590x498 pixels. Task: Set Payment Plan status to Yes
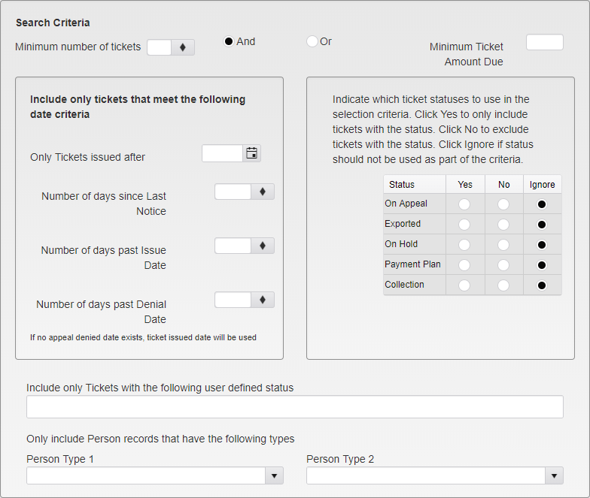tap(464, 265)
